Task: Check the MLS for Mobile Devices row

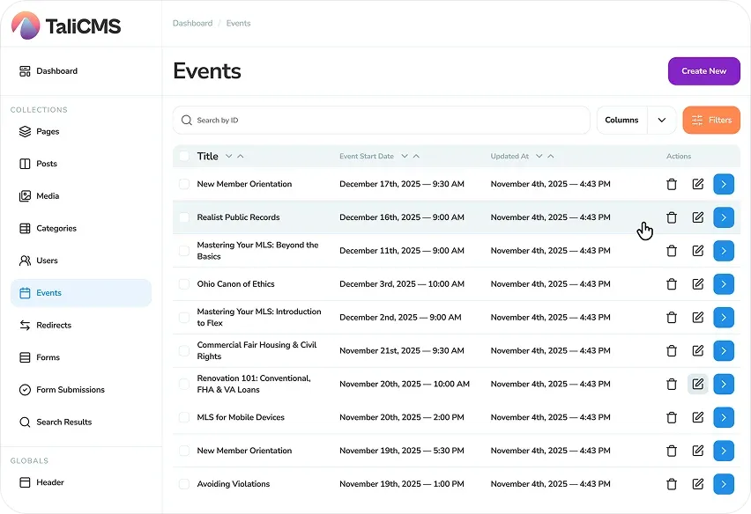Action: pos(184,417)
